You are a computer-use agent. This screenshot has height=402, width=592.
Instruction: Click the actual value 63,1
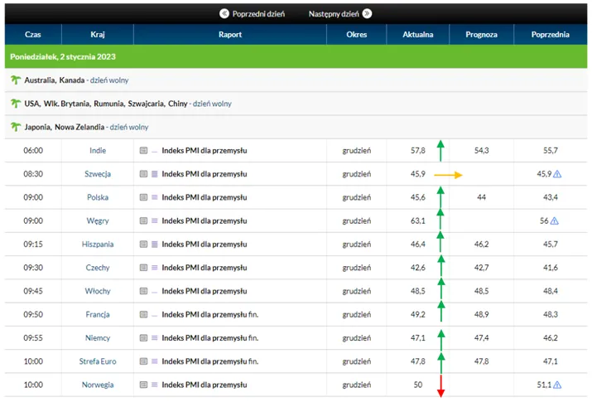click(417, 220)
